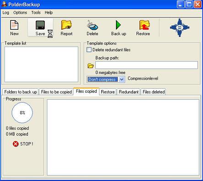Screen dimensions: 203x181
Task: Close the PolderBackup window
Action: point(198,4)
